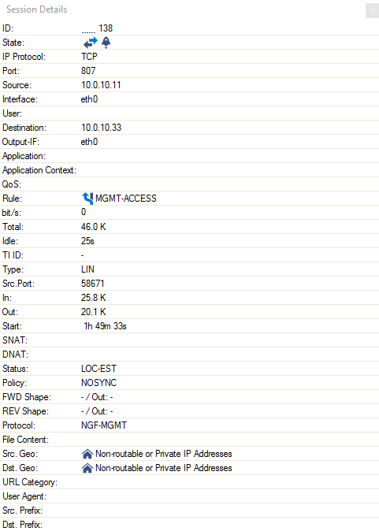Select the session ID value 138
379x531 pixels.
[106, 28]
